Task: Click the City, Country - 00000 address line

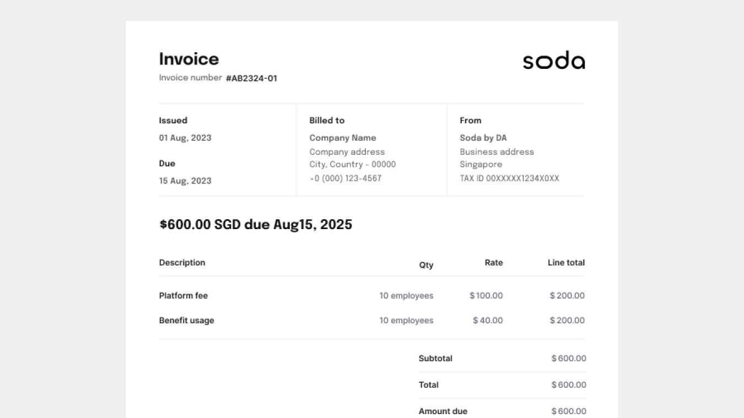Action: tap(353, 164)
